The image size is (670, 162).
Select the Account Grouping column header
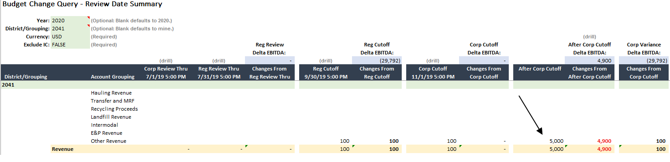tap(112, 77)
